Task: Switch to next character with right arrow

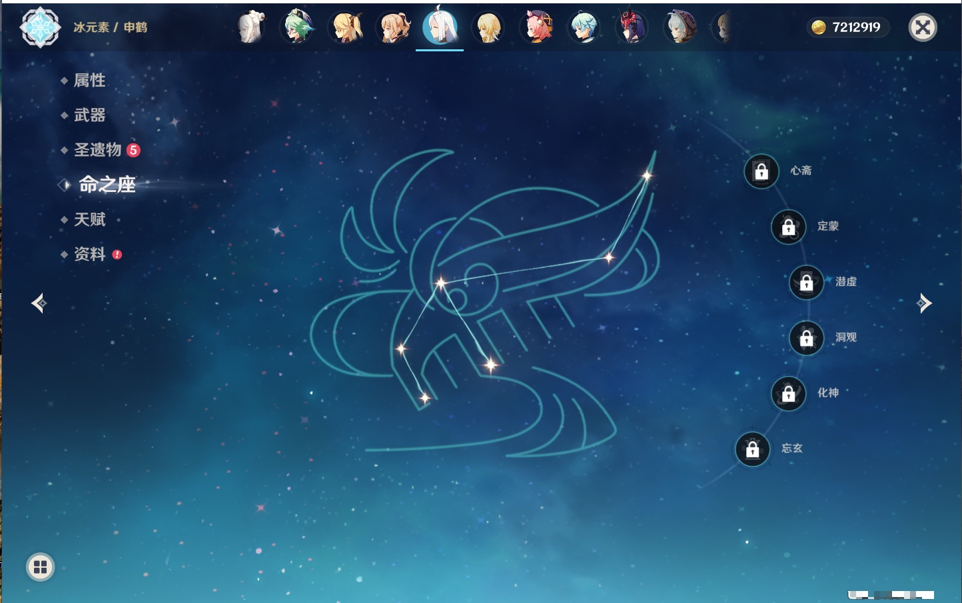Action: [x=924, y=303]
